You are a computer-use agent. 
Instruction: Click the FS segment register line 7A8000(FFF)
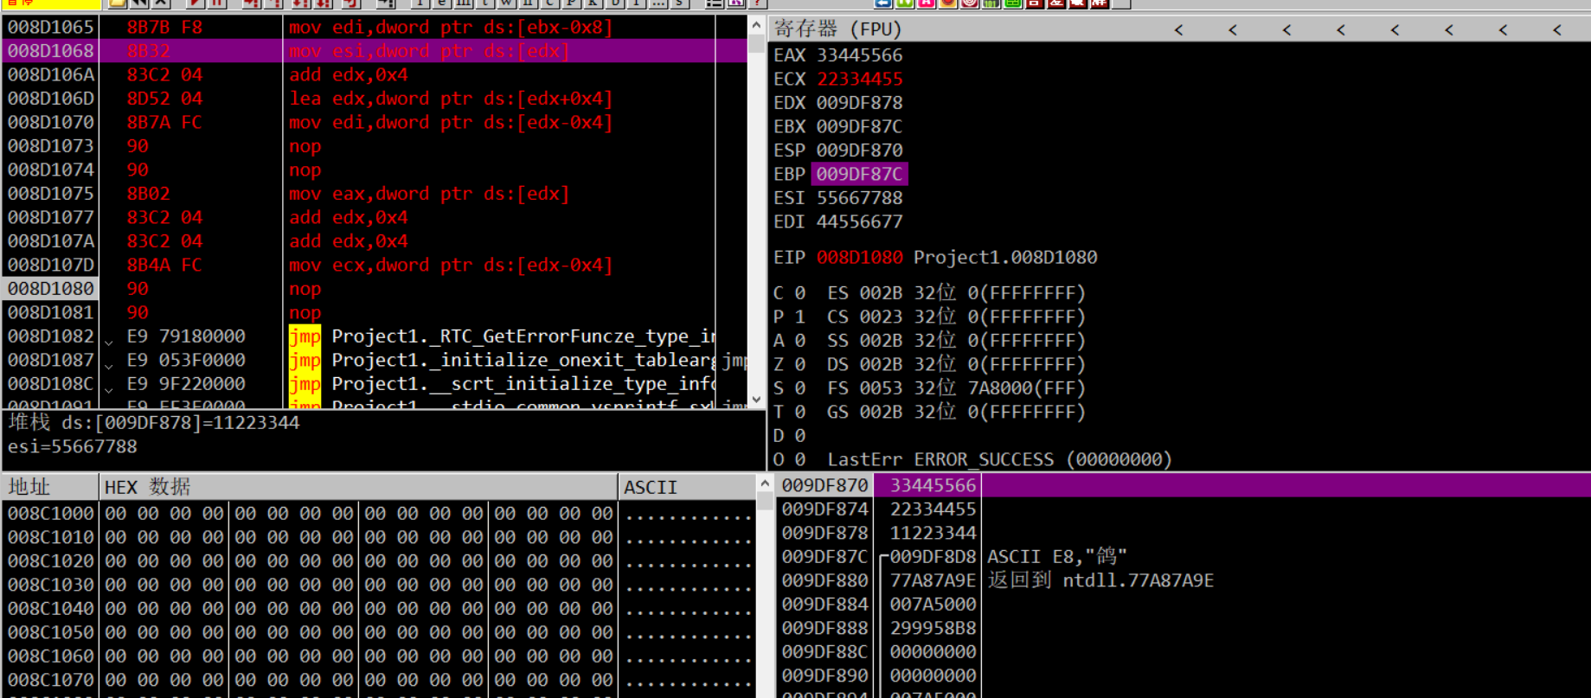(x=956, y=388)
